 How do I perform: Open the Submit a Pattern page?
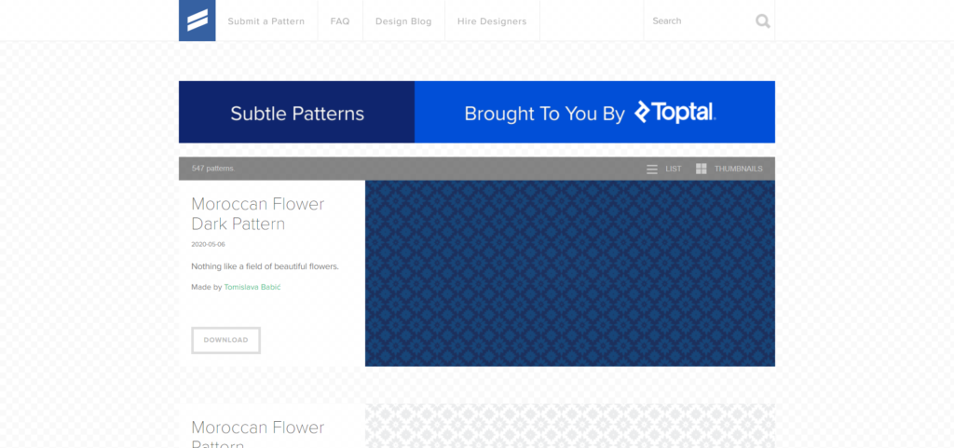click(x=266, y=21)
